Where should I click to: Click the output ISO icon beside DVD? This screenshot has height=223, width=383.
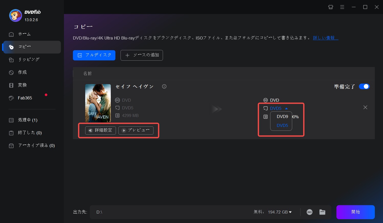click(266, 100)
